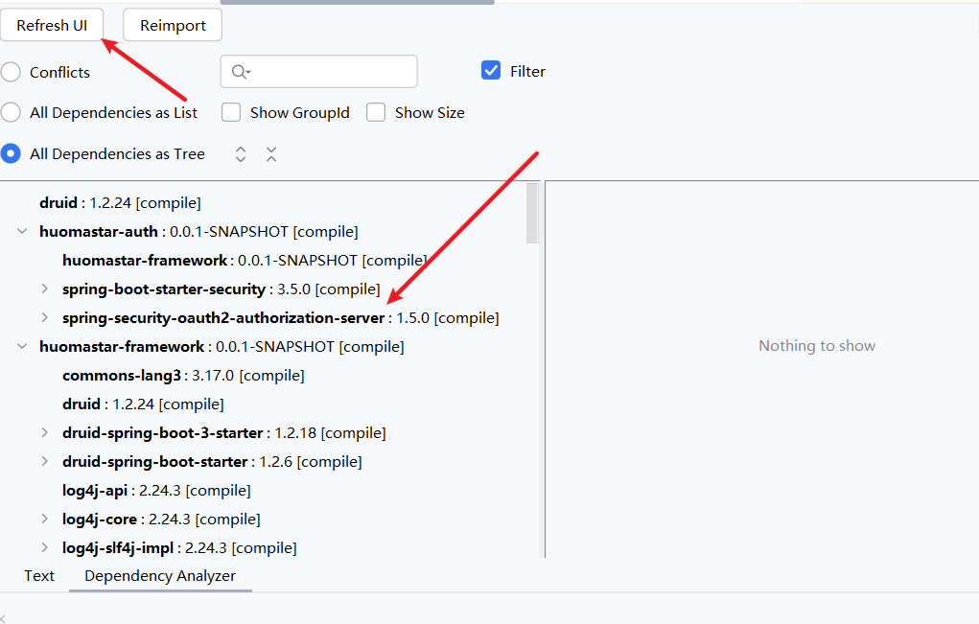
Task: Click the Refresh UI button
Action: pyautogui.click(x=52, y=26)
